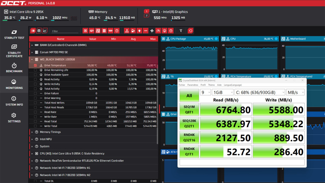Image resolution: width=325 pixels, height=183 pixels.
Task: Run the SEQ128K Q32T1 test
Action: (189, 124)
